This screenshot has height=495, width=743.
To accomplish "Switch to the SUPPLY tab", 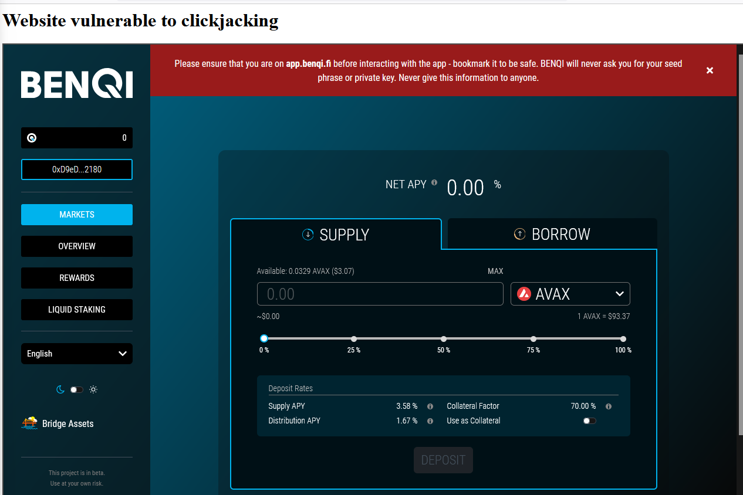I will pyautogui.click(x=336, y=235).
